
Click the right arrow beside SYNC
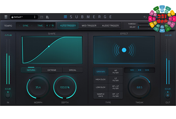(32, 26)
